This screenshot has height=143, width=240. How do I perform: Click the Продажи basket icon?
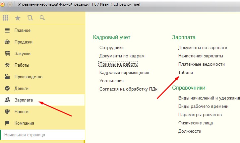7,42
